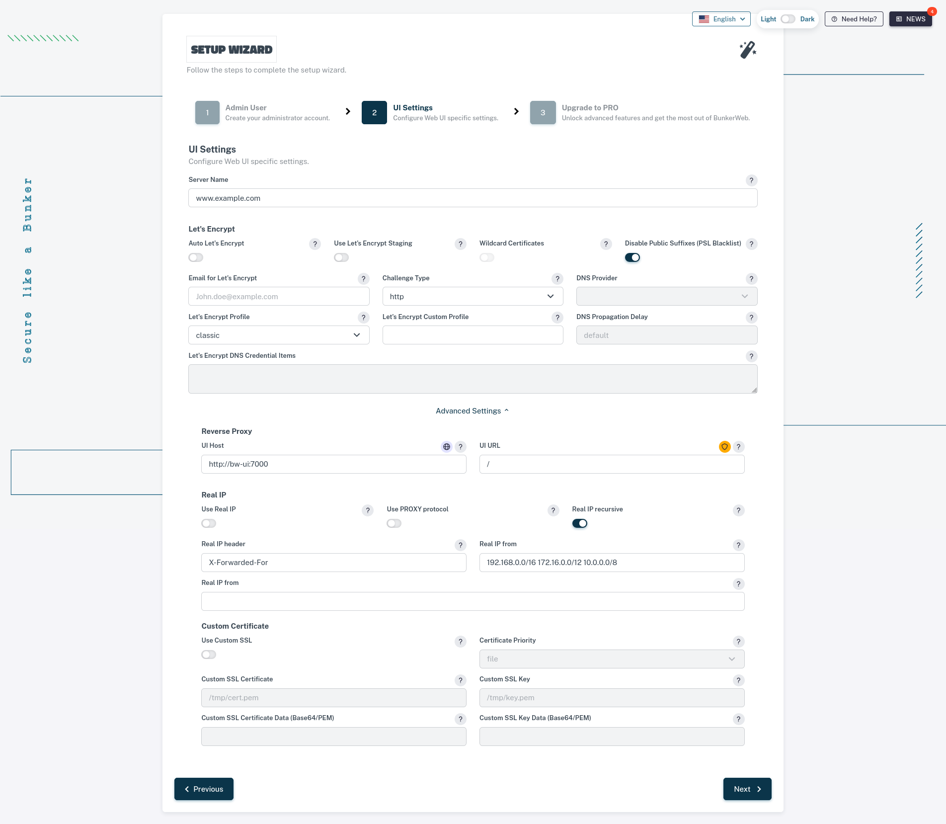Toggle Use Custom SSL on
This screenshot has width=946, height=824.
[x=209, y=655]
